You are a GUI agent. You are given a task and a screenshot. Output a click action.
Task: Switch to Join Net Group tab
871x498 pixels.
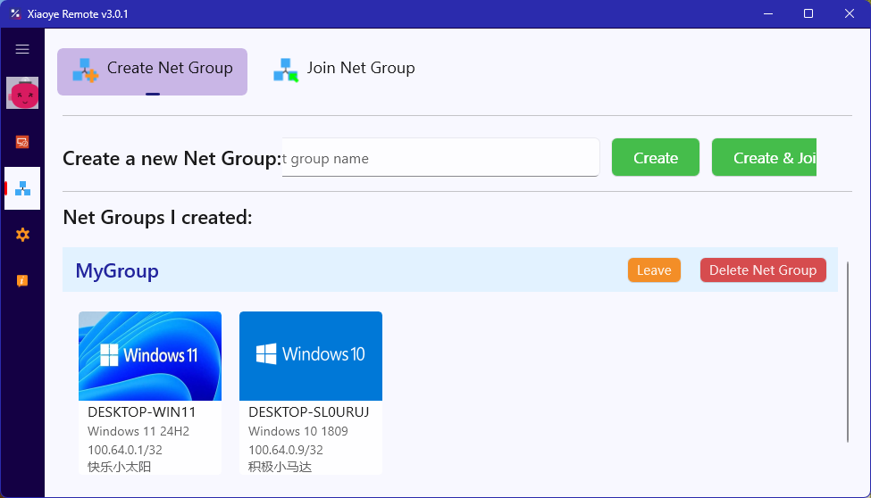pos(345,70)
